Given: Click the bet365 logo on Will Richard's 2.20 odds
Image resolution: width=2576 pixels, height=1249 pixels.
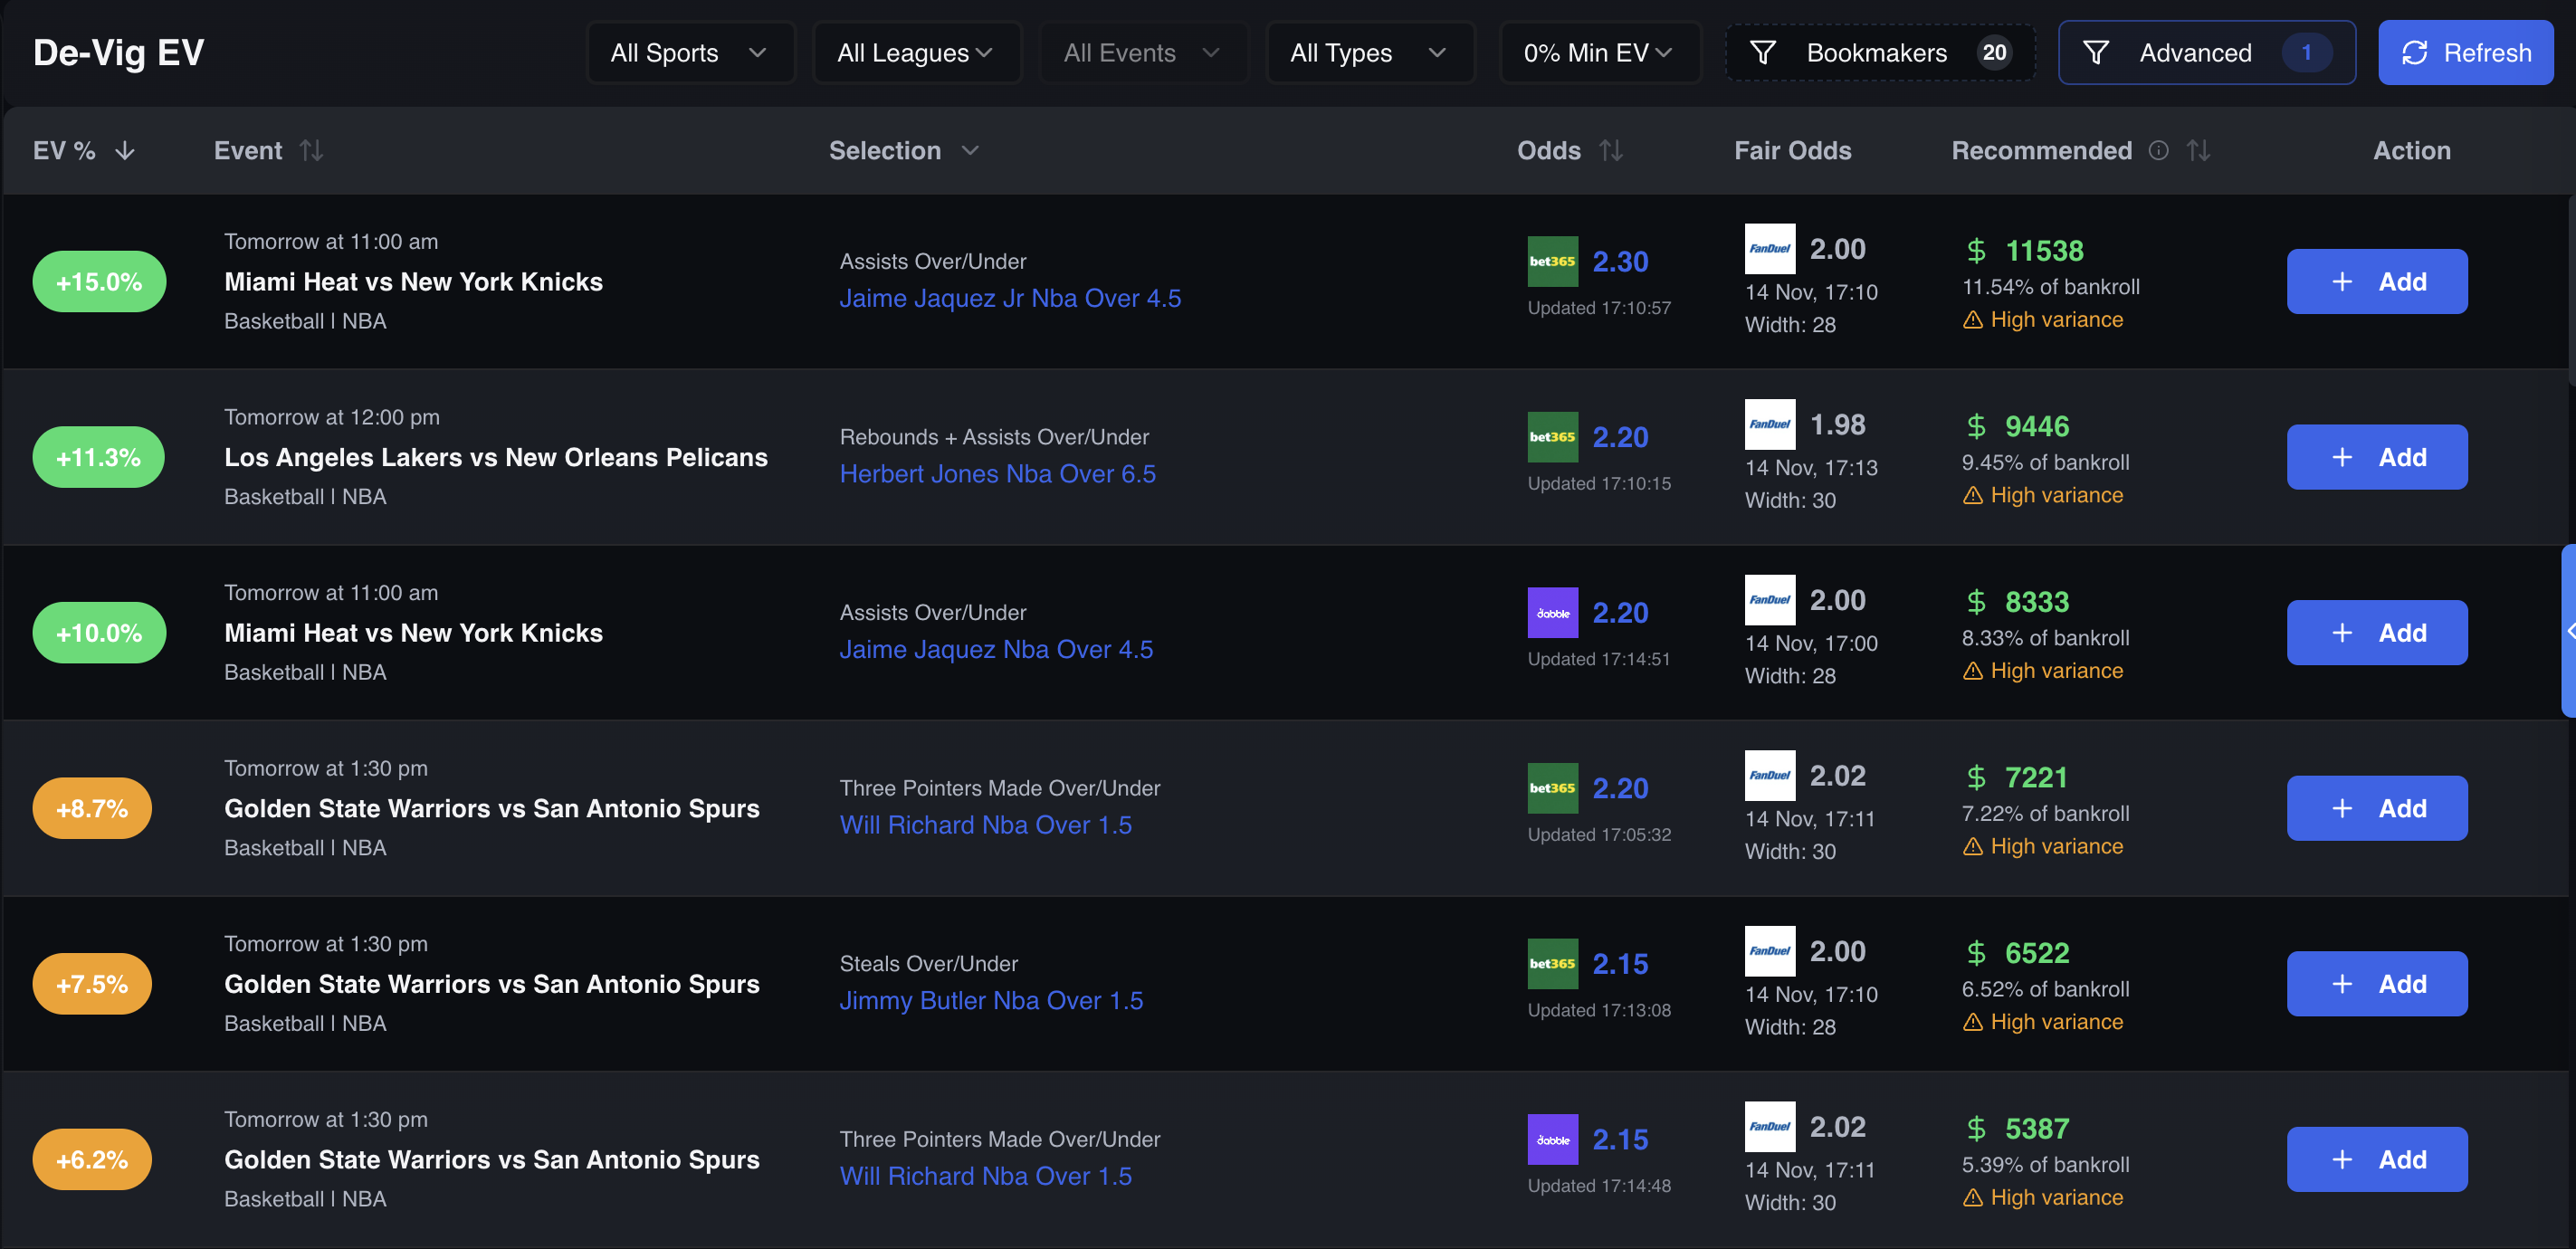Looking at the screenshot, I should click(1552, 788).
